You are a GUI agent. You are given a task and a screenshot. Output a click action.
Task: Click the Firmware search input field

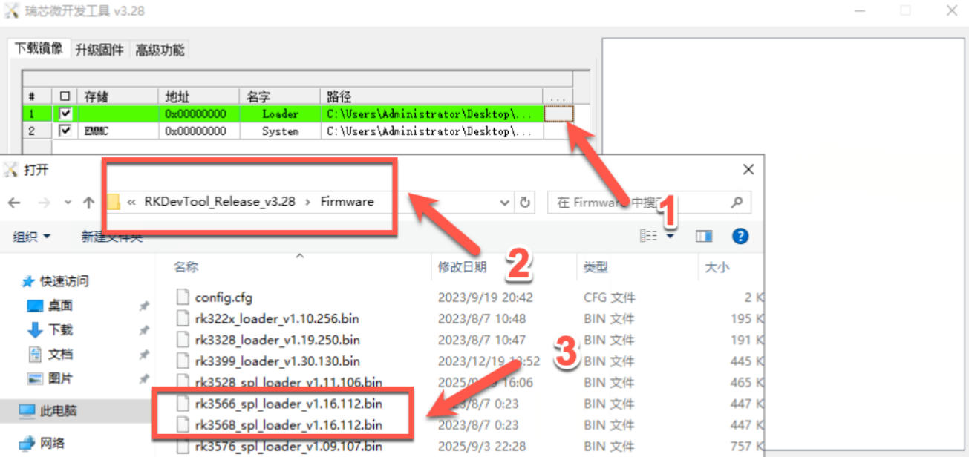(639, 202)
